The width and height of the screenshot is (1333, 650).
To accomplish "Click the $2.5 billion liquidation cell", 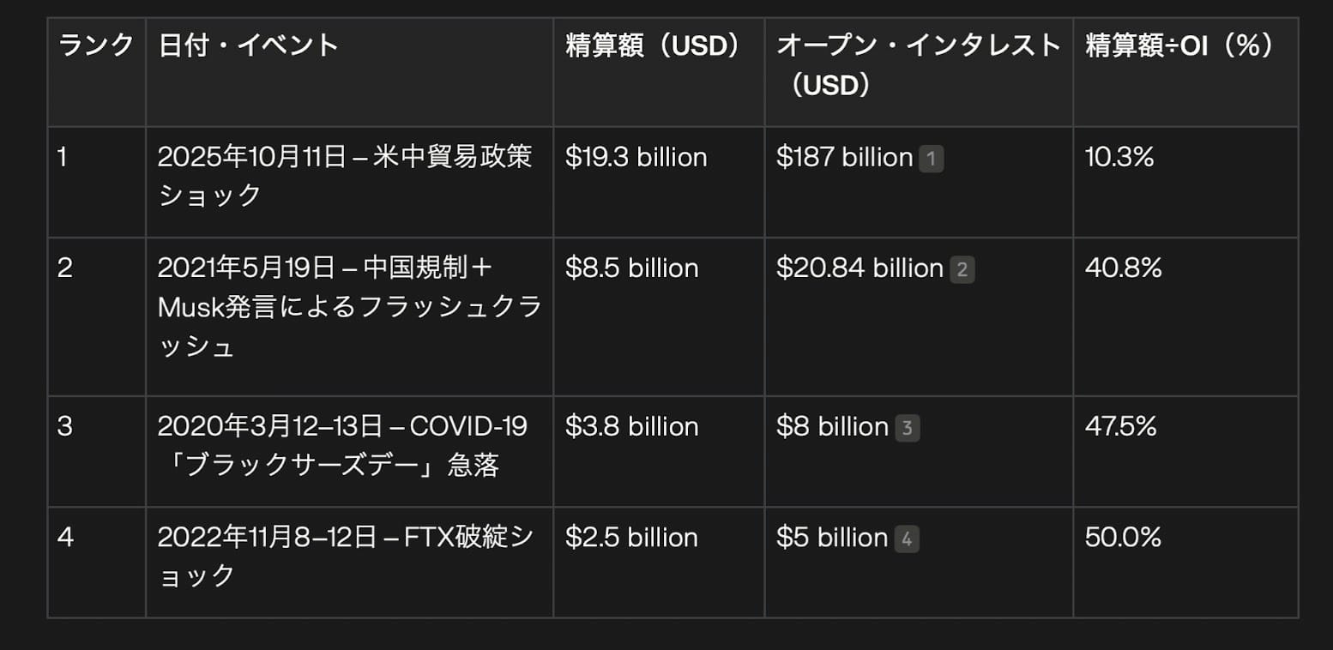I will click(x=631, y=538).
